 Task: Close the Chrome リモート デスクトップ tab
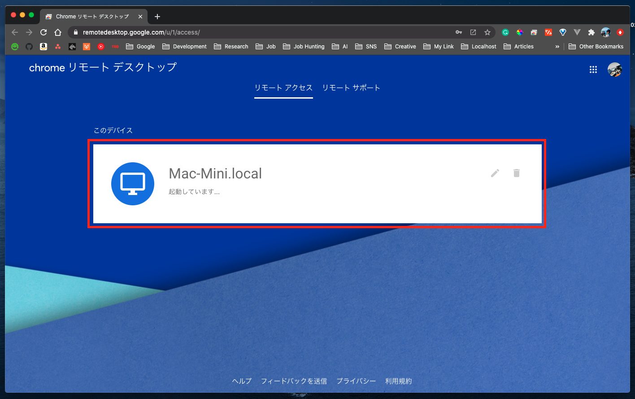click(x=140, y=17)
